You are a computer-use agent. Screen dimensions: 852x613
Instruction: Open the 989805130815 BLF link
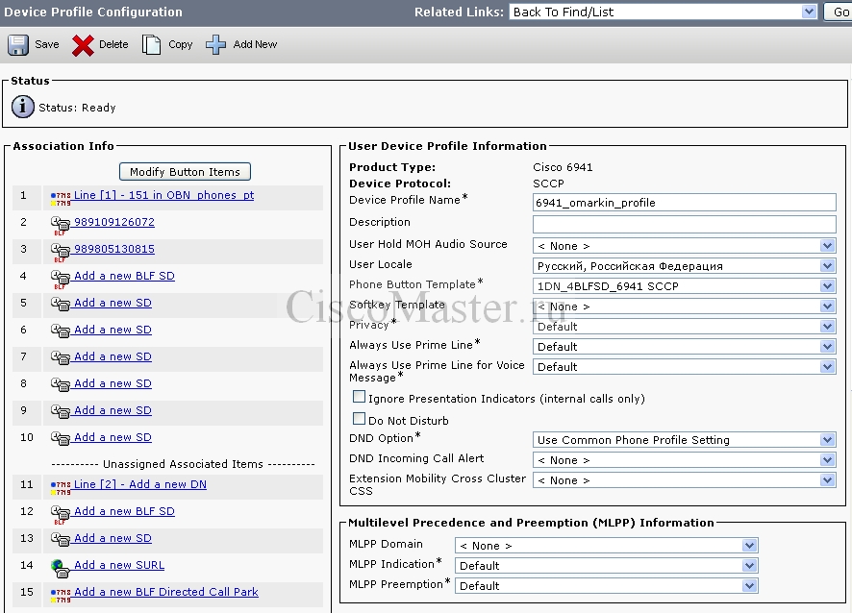coord(114,249)
